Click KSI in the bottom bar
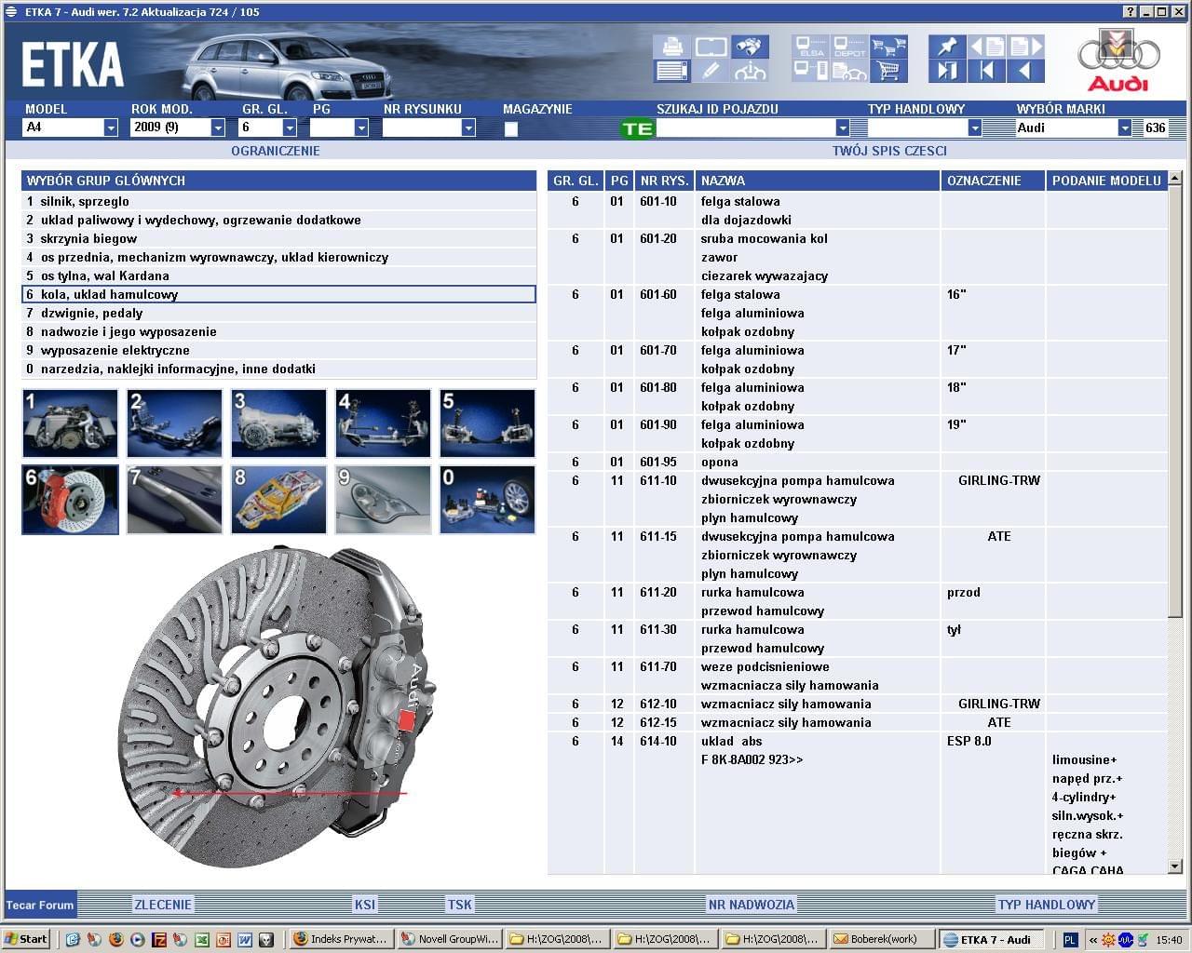The image size is (1192, 953). click(x=364, y=905)
